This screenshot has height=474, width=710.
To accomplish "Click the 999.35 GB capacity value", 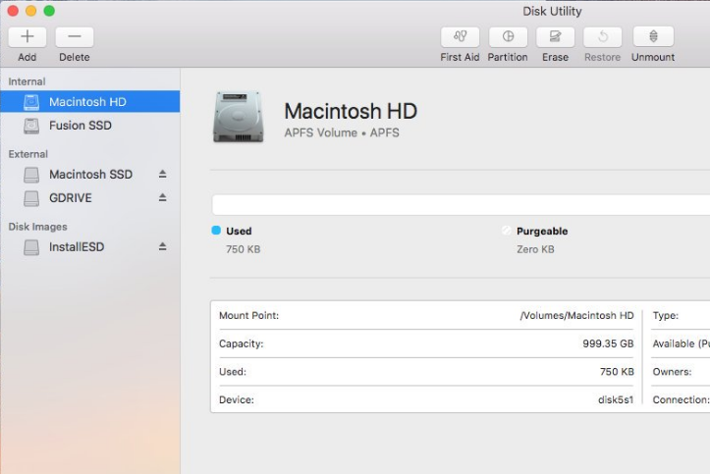I will pyautogui.click(x=608, y=343).
